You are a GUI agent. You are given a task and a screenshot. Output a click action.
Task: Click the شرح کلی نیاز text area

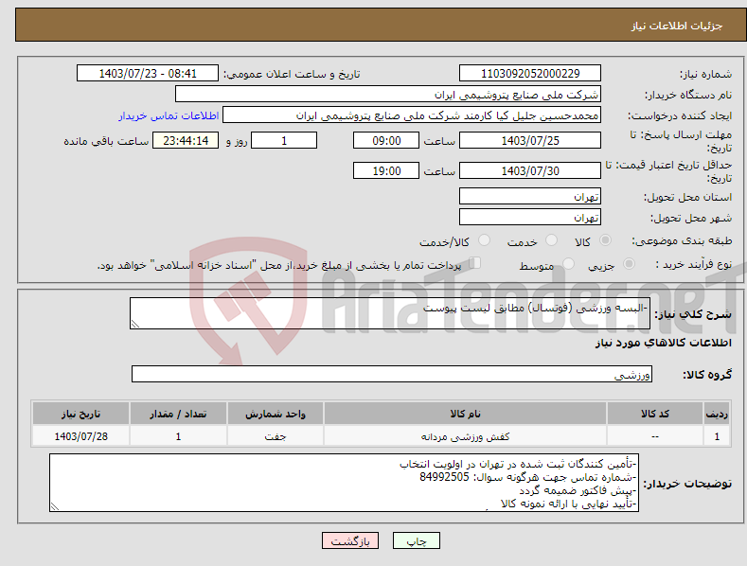pos(390,313)
